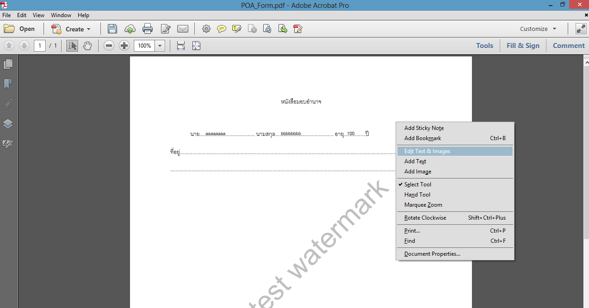This screenshot has width=589, height=308.
Task: Activate the Hand tool icon in the toolbar
Action: click(x=87, y=46)
